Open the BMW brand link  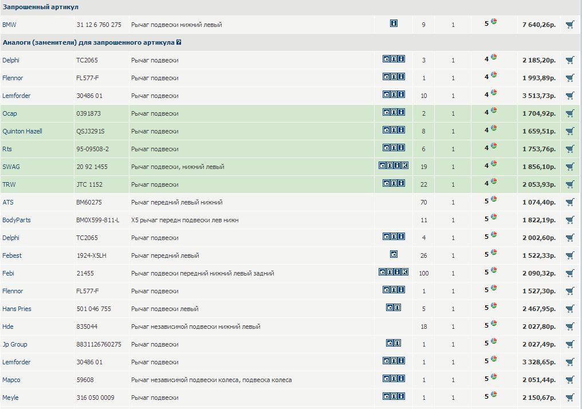9,25
